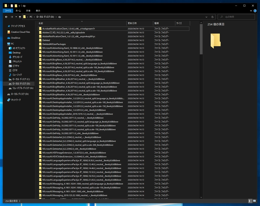260x206 pixels.
Task: Expand the root breadcrumb chevron before PC
Action: tap(28, 17)
